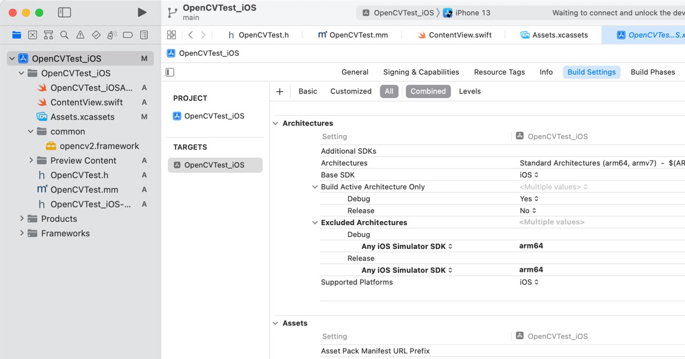This screenshot has height=359, width=685.
Task: Collapse the root OpenCVTest_iOS project in navigator
Action: (x=12, y=59)
